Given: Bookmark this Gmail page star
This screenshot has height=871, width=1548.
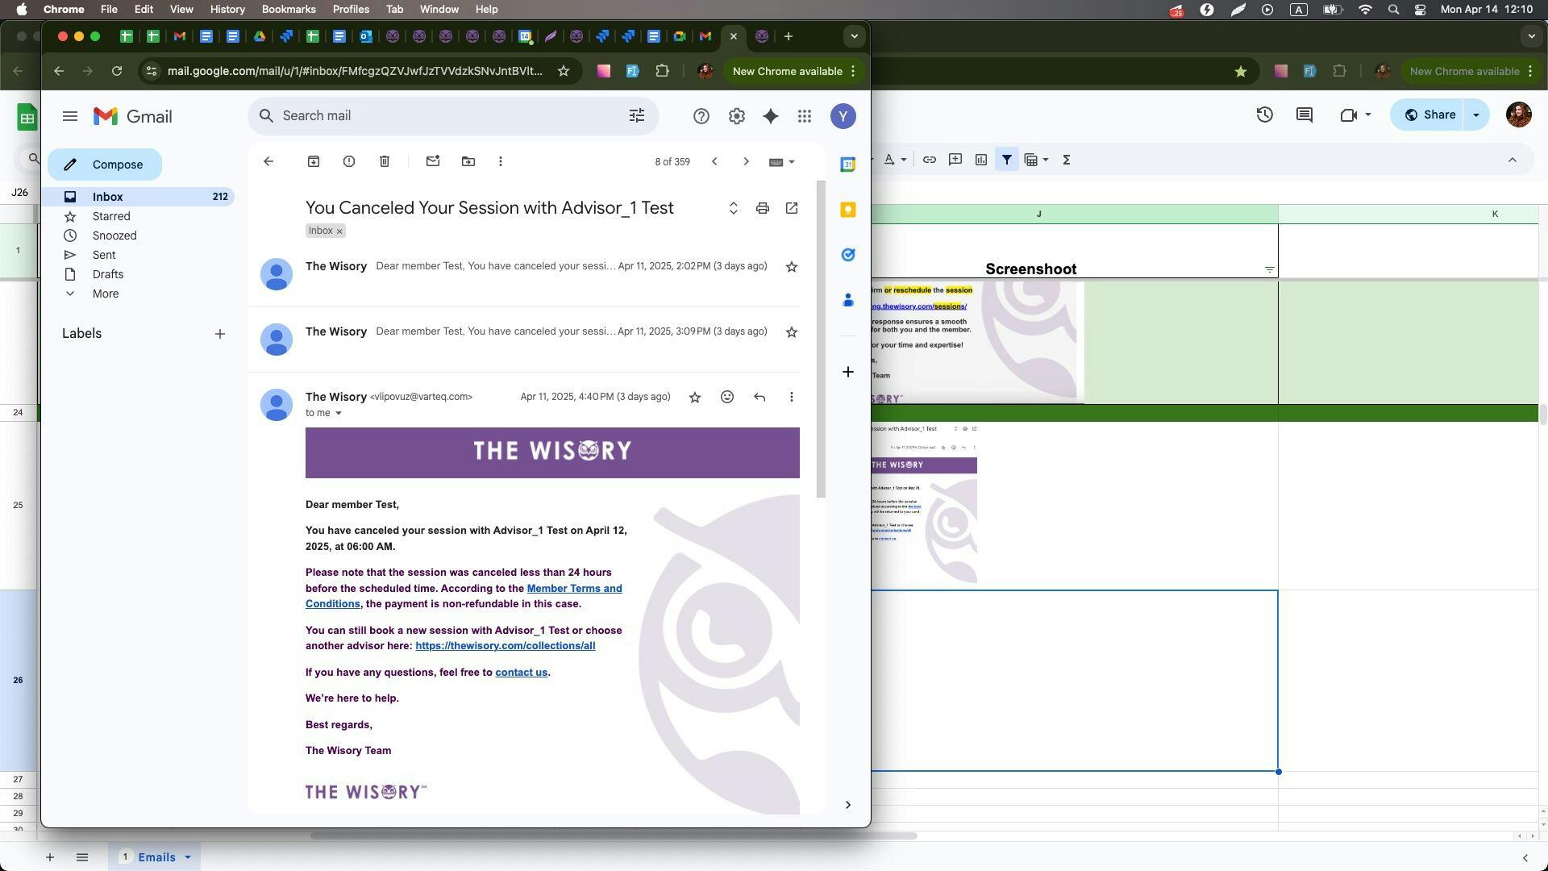Looking at the screenshot, I should tap(564, 71).
